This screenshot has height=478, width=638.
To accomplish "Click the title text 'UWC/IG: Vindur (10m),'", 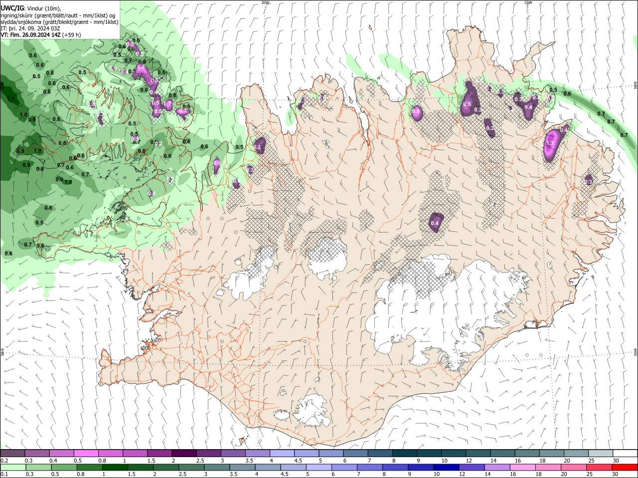I will coord(30,8).
